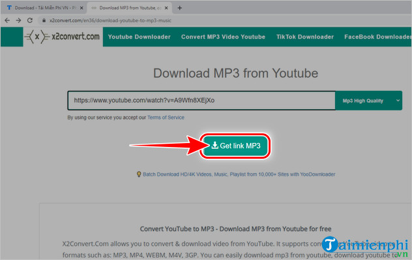Open the Batch Download YooDownloader link
The image size is (412, 260).
coord(239,174)
